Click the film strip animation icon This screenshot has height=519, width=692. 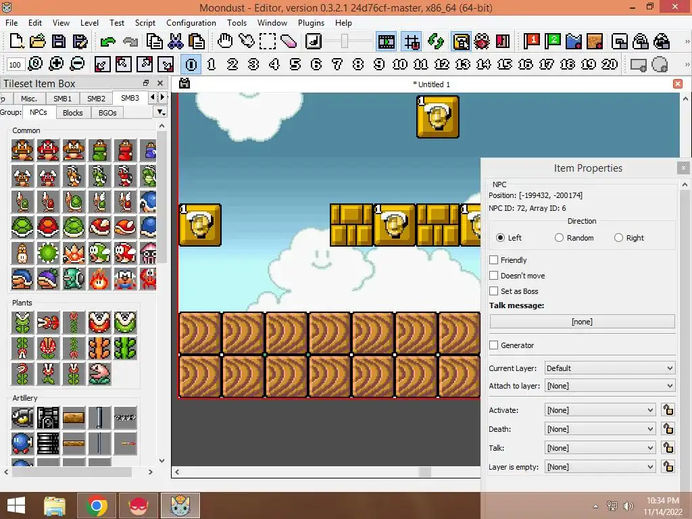pyautogui.click(x=387, y=42)
